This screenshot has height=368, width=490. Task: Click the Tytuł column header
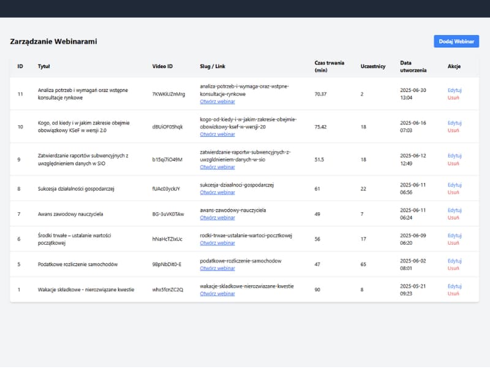pyautogui.click(x=44, y=66)
